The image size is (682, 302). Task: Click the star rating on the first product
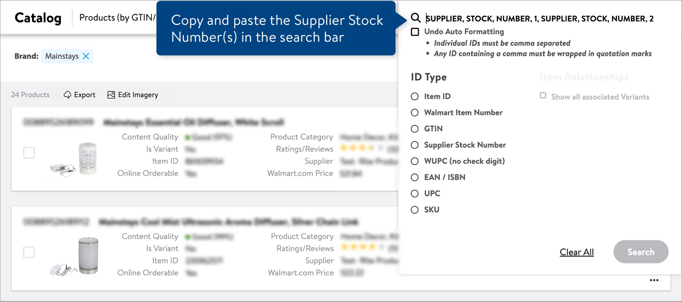pyautogui.click(x=357, y=149)
